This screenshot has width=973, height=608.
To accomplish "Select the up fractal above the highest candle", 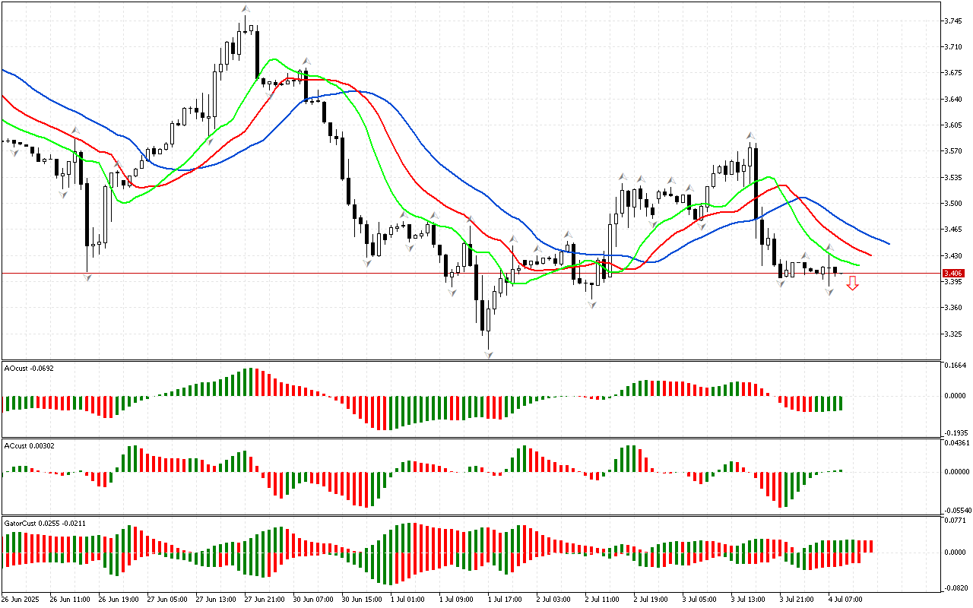I will tap(246, 9).
